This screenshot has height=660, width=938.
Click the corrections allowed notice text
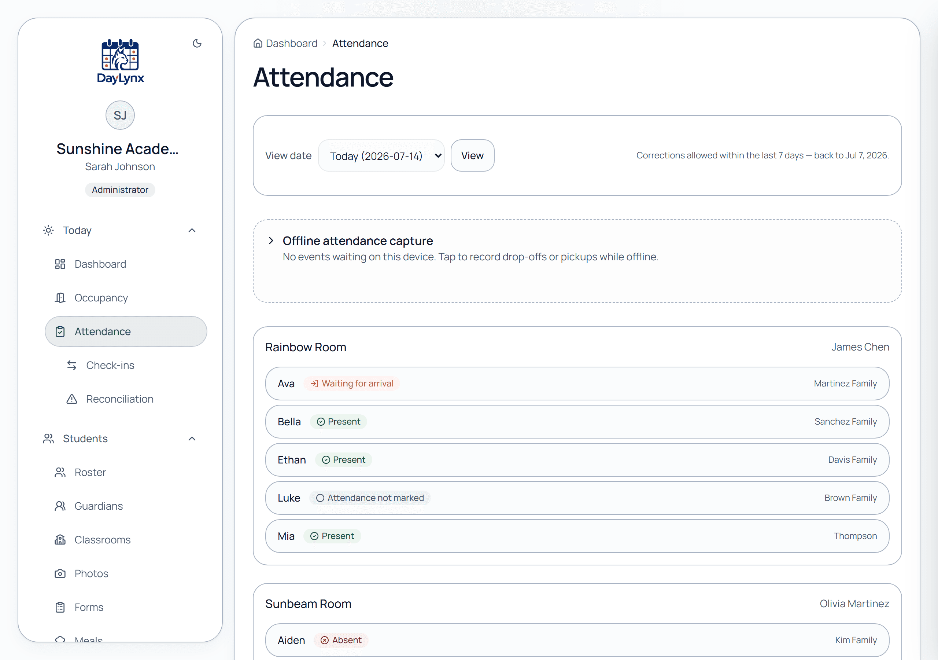point(763,155)
